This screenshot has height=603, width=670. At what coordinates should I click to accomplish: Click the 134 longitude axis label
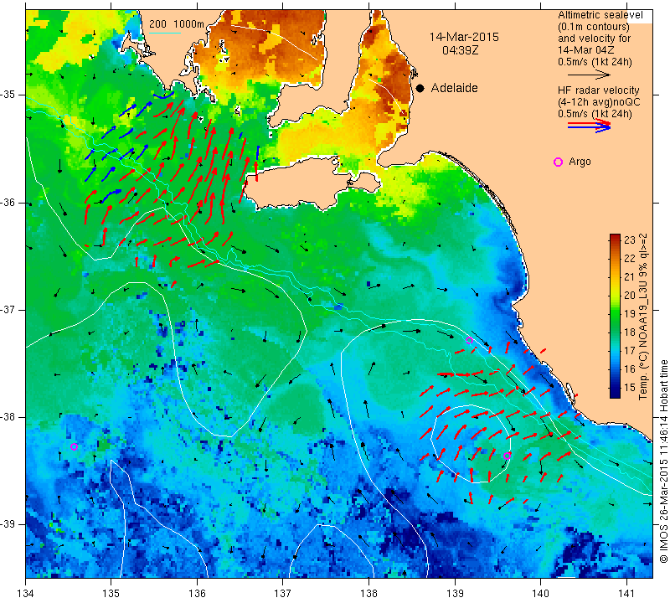(26, 593)
